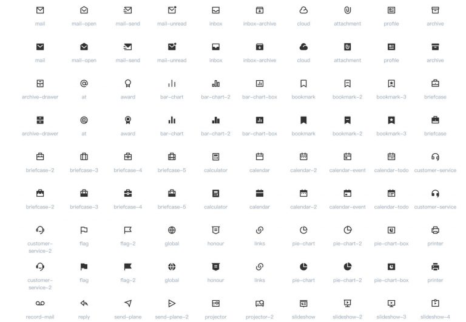Select the filled printer icon

[435, 267]
